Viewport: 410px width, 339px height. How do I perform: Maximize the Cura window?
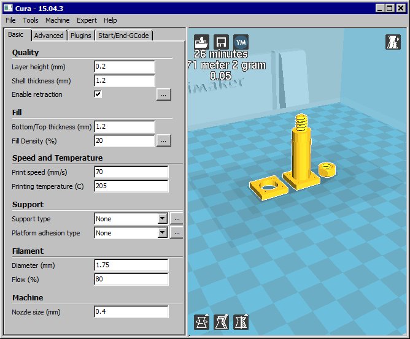[390, 8]
